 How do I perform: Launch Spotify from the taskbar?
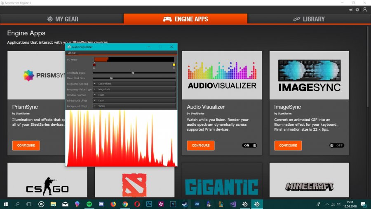point(89,204)
